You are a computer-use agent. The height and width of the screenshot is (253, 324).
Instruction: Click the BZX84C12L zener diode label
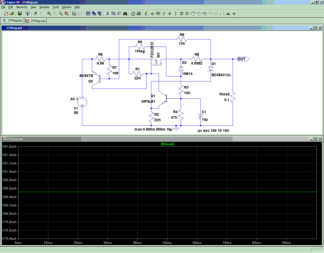[x=221, y=75]
